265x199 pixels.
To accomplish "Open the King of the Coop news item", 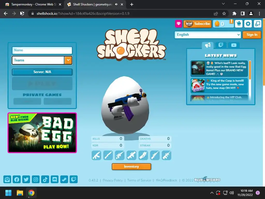I will click(219, 86).
